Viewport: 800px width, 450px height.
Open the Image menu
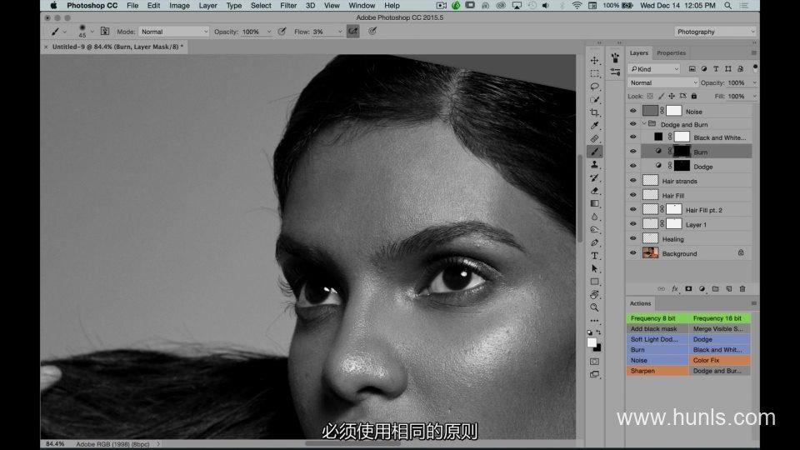179,6
